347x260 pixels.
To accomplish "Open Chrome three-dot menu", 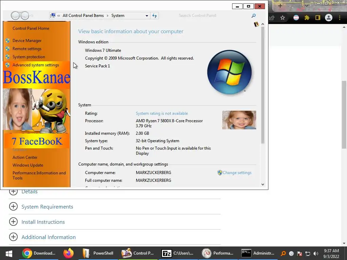I will tap(340, 18).
